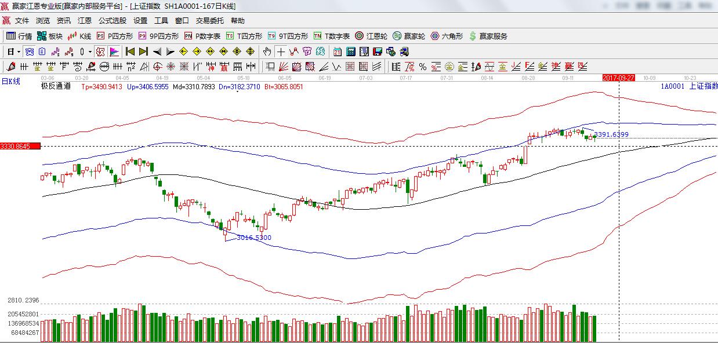The width and height of the screenshot is (718, 343).
Task: Select the hand pan tool
Action: pyautogui.click(x=267, y=52)
